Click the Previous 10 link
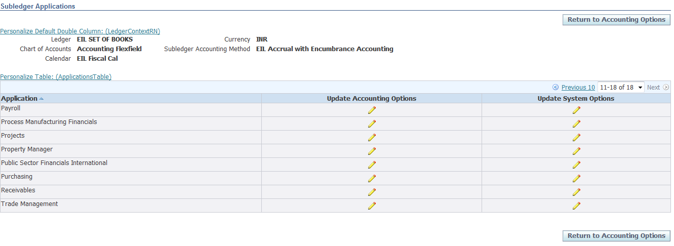 pyautogui.click(x=578, y=88)
